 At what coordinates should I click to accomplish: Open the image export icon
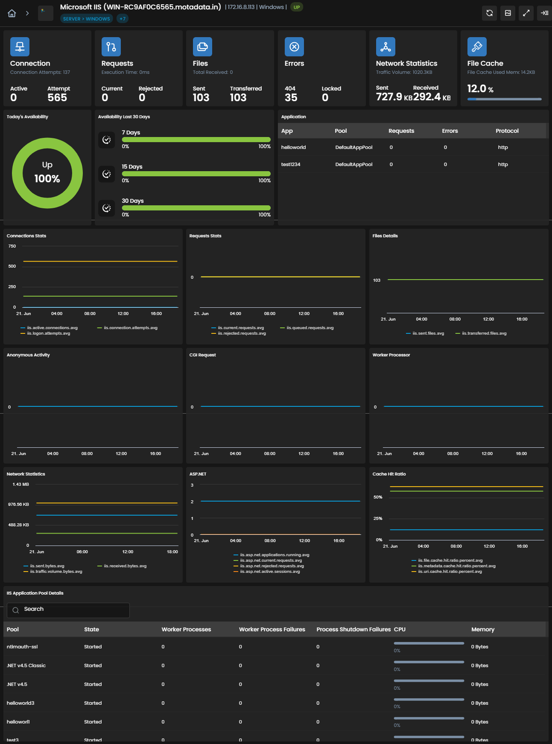(x=508, y=13)
